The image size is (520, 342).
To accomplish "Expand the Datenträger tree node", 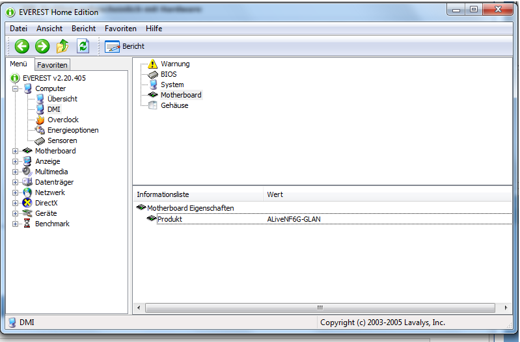I will point(15,182).
